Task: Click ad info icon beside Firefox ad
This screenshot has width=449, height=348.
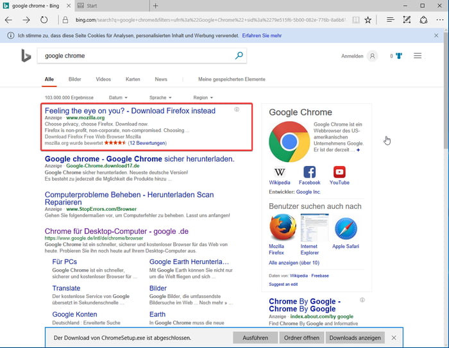Action: tap(237, 110)
